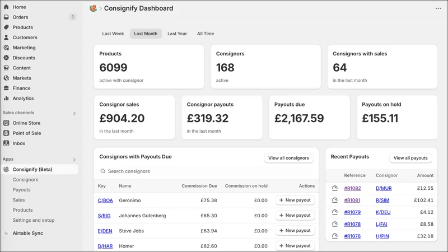Image resolution: width=448 pixels, height=252 pixels.
Task: Select the Last Week tab
Action: 113,34
